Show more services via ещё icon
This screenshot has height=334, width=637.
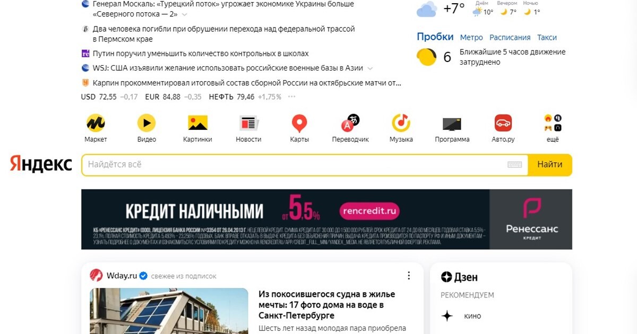[x=553, y=123]
